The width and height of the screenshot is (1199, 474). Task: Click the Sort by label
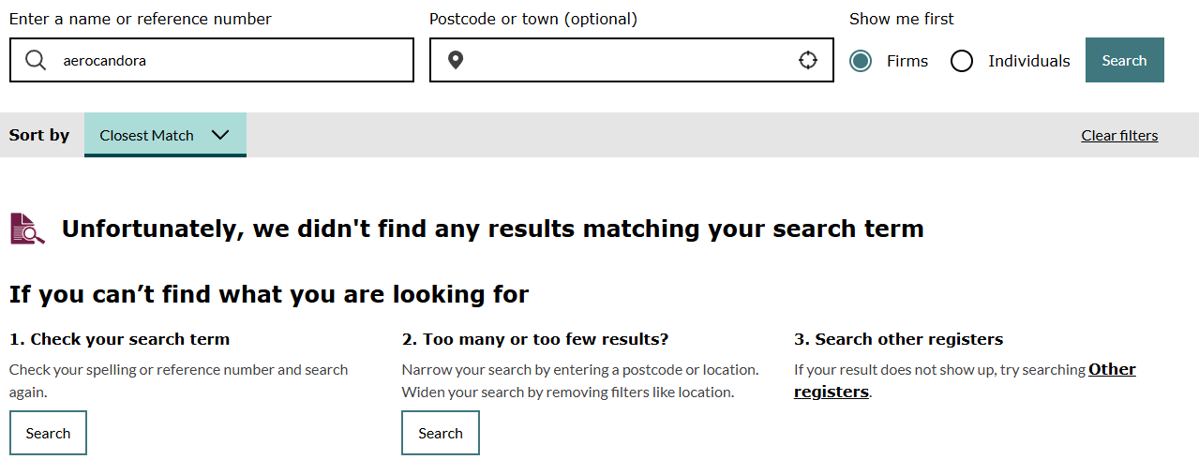[x=39, y=135]
